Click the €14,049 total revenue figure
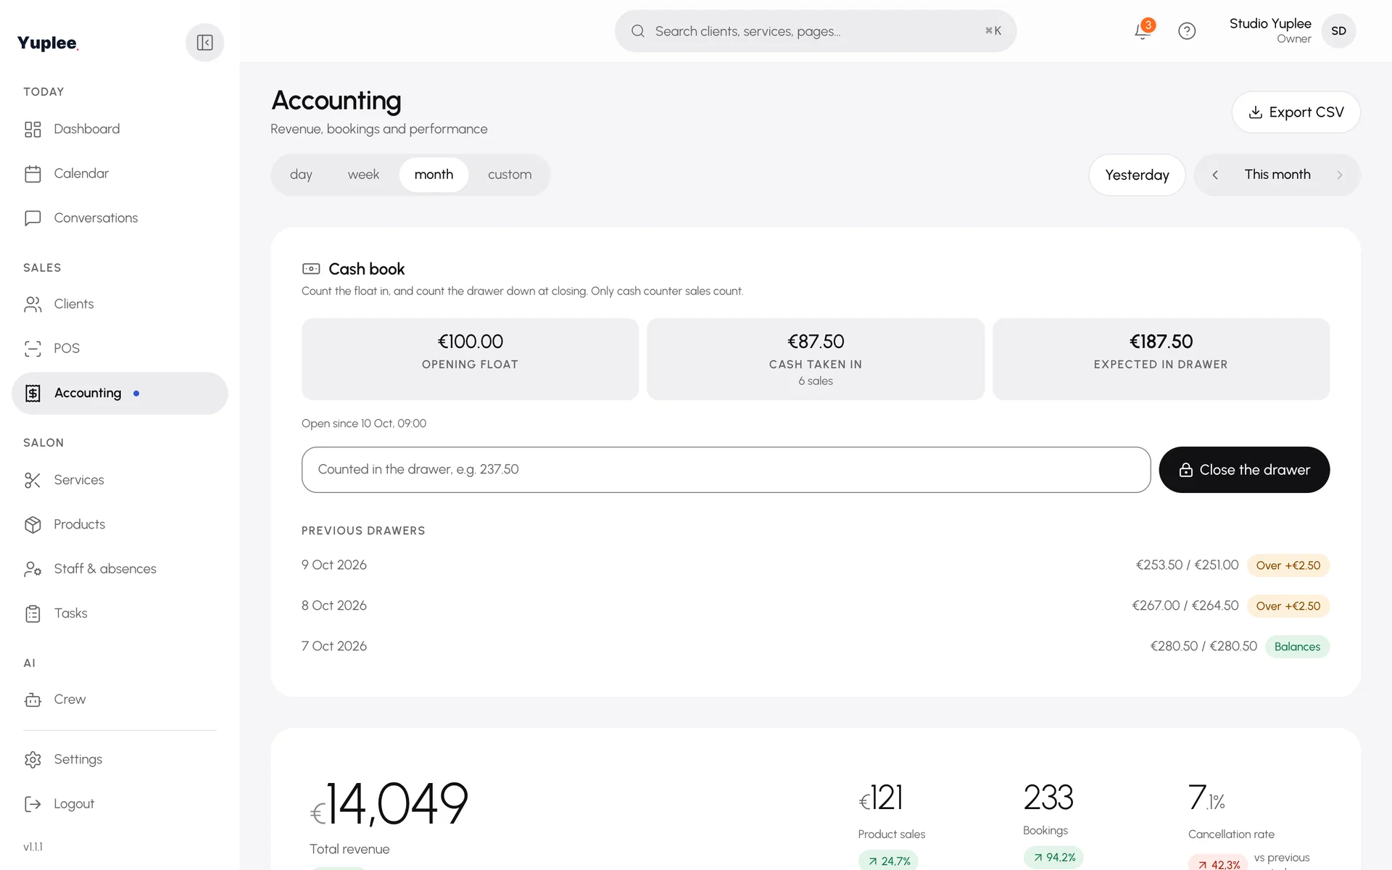The height and width of the screenshot is (870, 1392). (389, 804)
